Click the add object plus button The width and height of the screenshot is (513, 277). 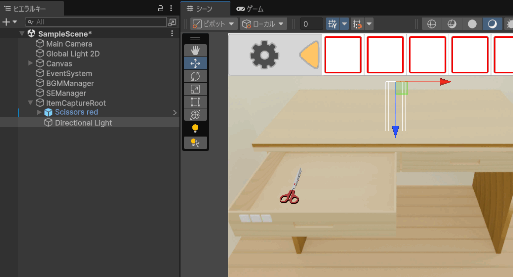pyautogui.click(x=6, y=22)
